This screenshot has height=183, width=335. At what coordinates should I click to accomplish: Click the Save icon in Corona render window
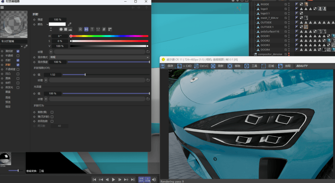click(x=163, y=66)
